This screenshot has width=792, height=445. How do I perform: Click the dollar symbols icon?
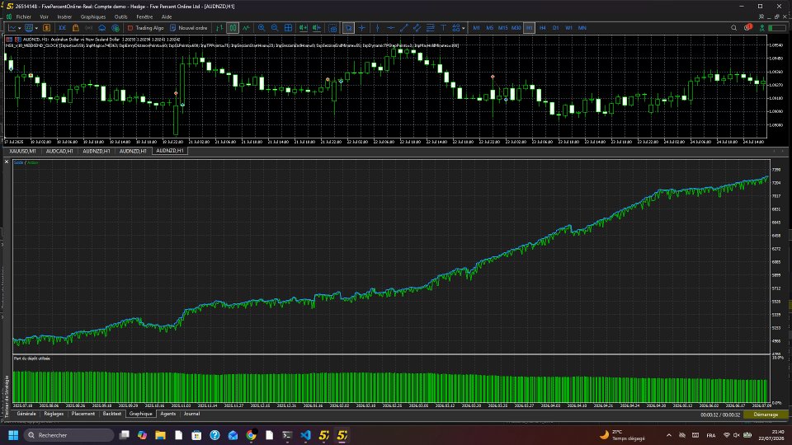(46, 28)
